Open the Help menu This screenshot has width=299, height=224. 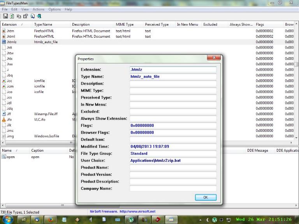68,9
